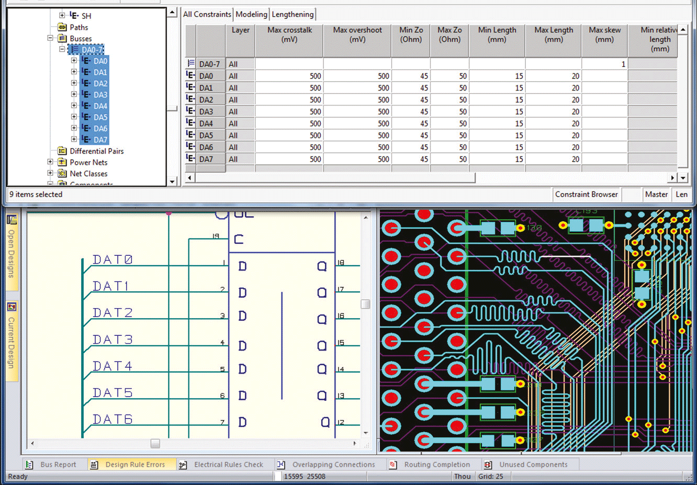Image resolution: width=697 pixels, height=485 pixels.
Task: Collapse the DA0-7 bus node
Action: [62, 49]
